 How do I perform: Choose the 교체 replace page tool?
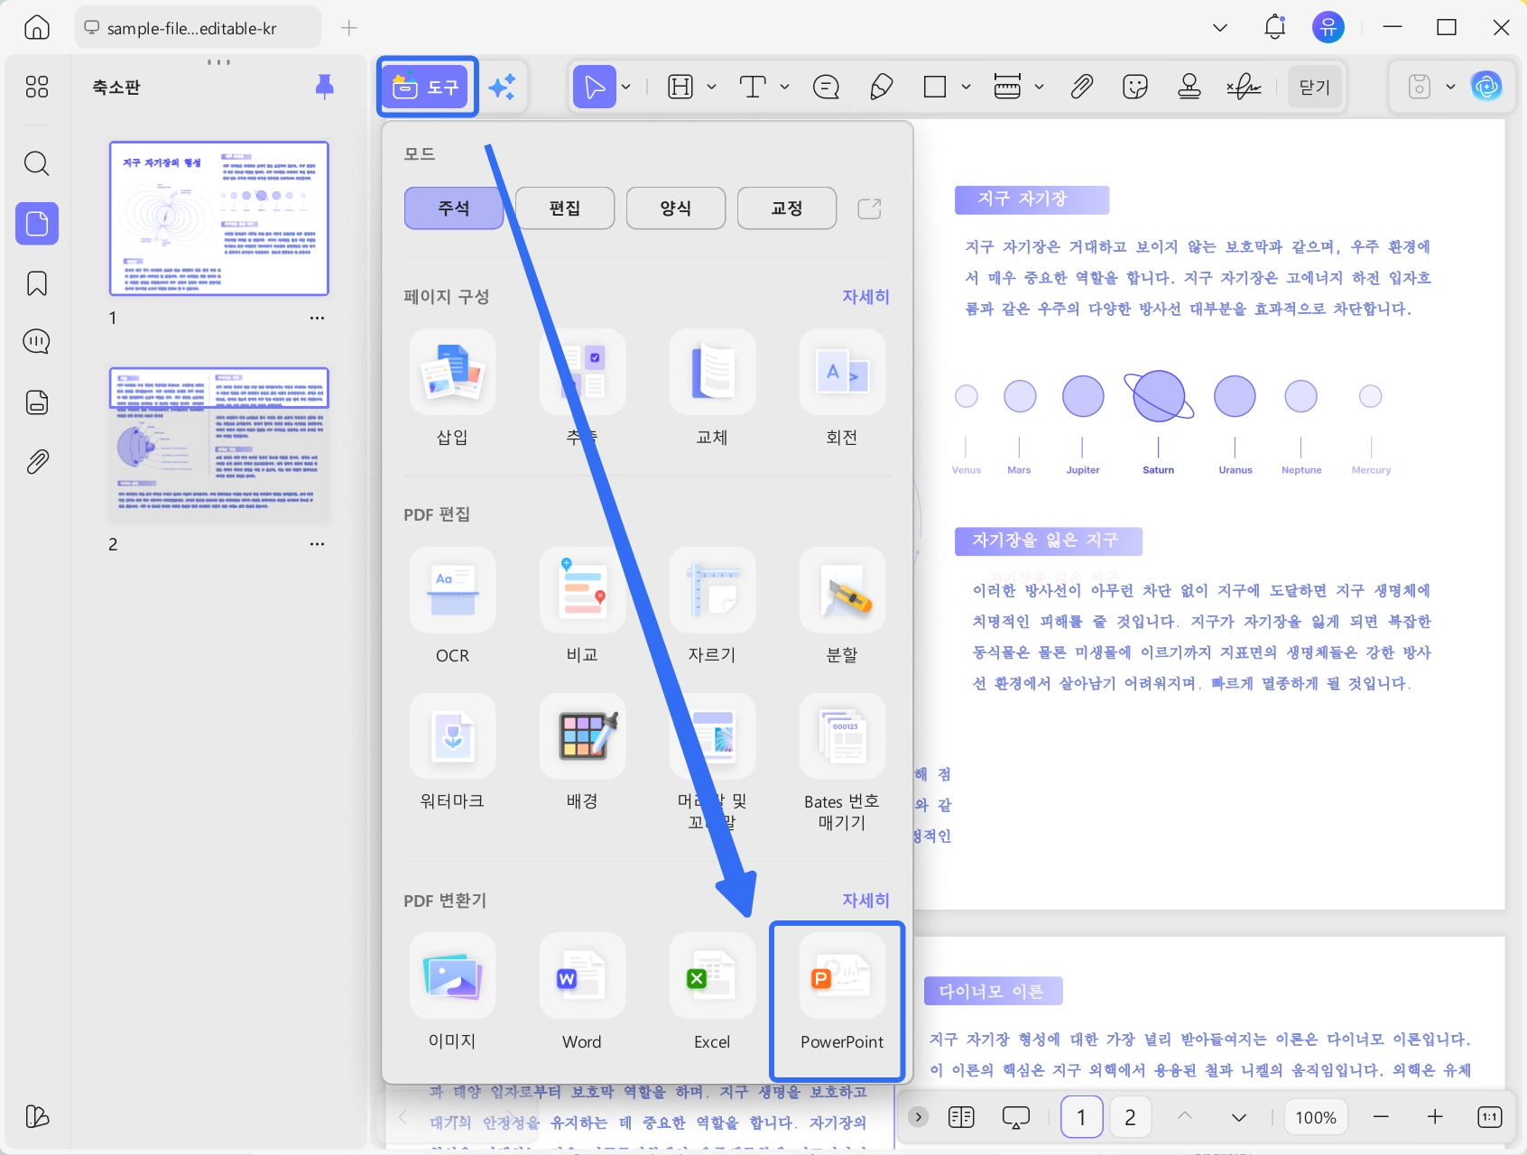(712, 389)
